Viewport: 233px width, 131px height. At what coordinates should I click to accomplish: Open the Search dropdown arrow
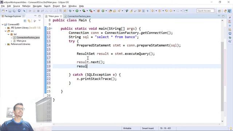click(x=122, y=11)
